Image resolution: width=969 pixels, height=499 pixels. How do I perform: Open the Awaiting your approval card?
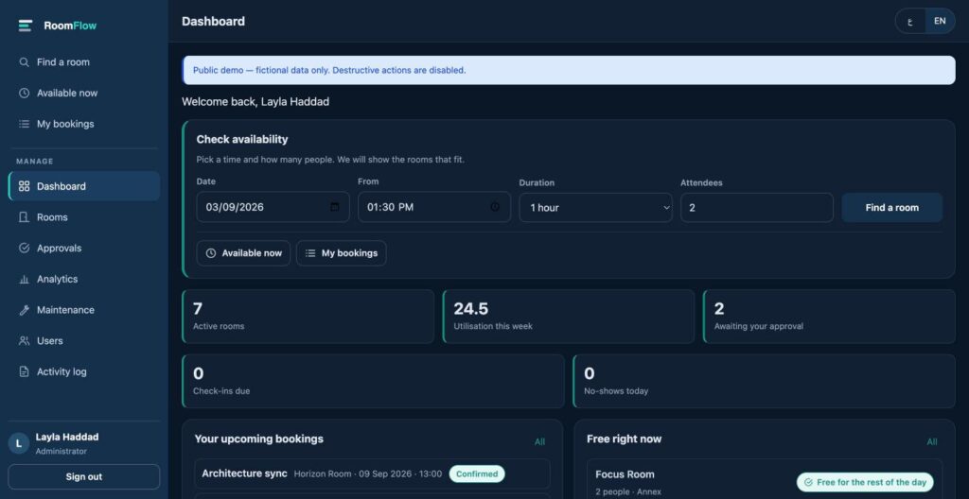(829, 317)
